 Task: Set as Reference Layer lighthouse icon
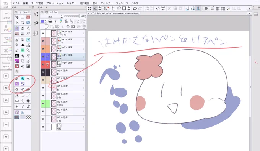55,21
